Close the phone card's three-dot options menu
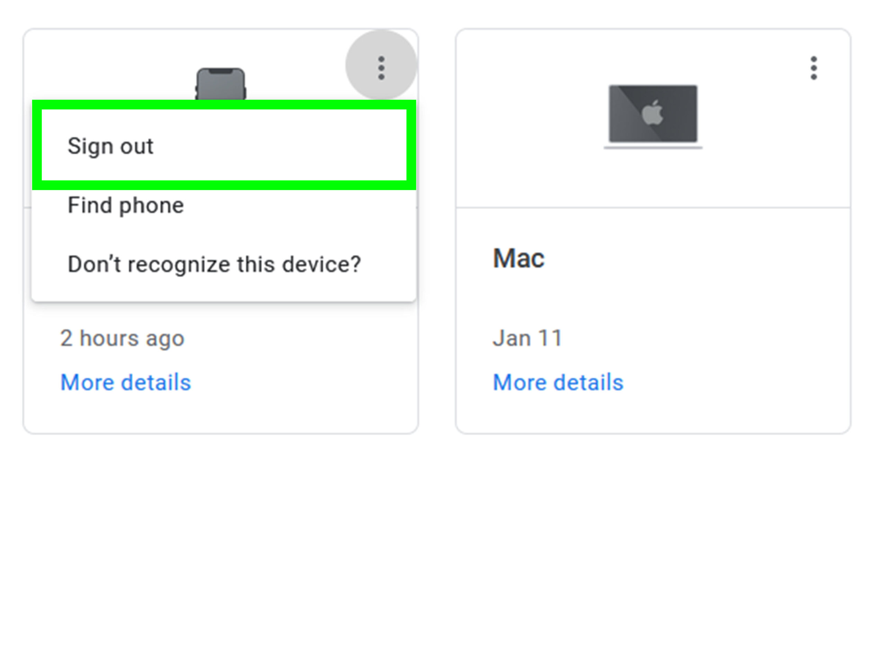886x665 pixels. point(381,67)
